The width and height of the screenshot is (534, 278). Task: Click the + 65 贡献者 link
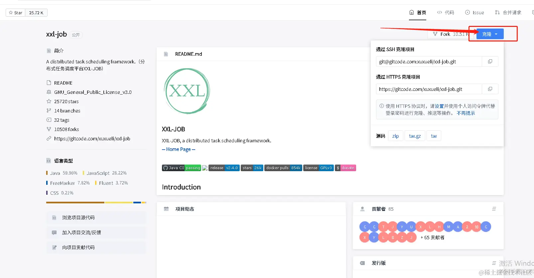[x=433, y=238]
